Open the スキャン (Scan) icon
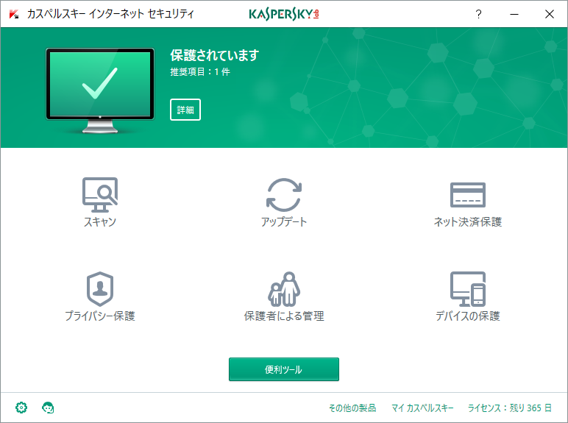 click(x=100, y=194)
